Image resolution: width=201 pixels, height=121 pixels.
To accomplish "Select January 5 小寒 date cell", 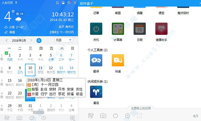I will [51, 57].
